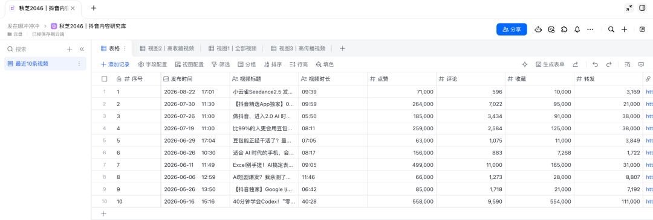Image resolution: width=653 pixels, height=220 pixels.
Task: Click the 云盘 folder location link
Action: pyautogui.click(x=15, y=34)
